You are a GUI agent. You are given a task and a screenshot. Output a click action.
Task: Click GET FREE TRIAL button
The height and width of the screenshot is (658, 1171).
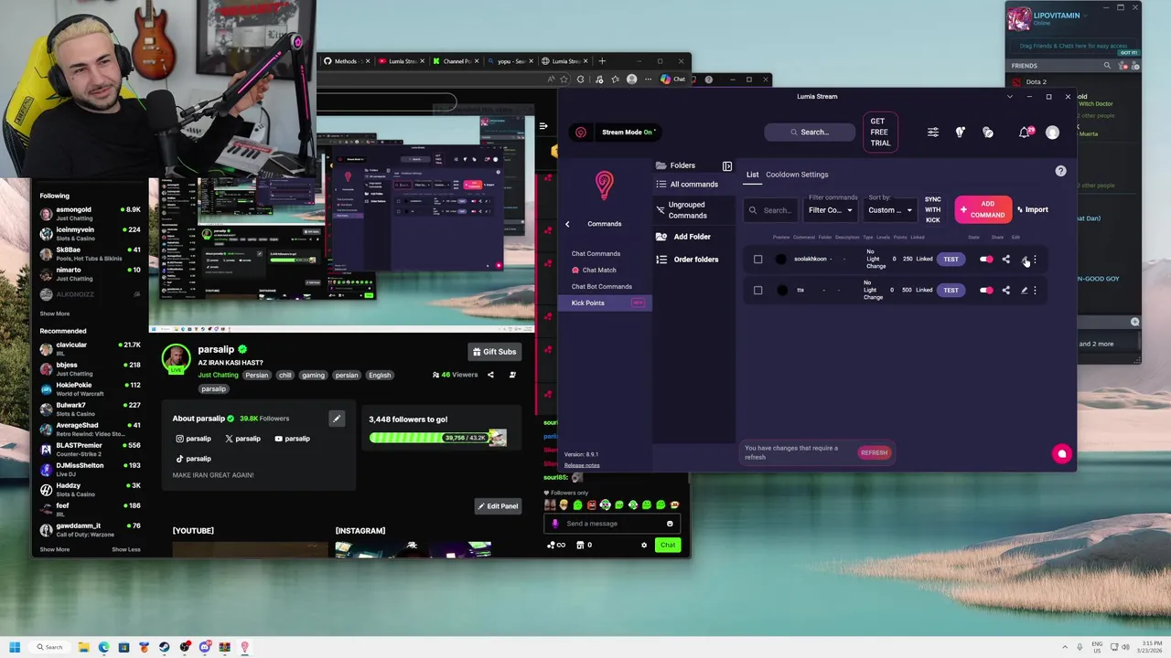point(879,133)
